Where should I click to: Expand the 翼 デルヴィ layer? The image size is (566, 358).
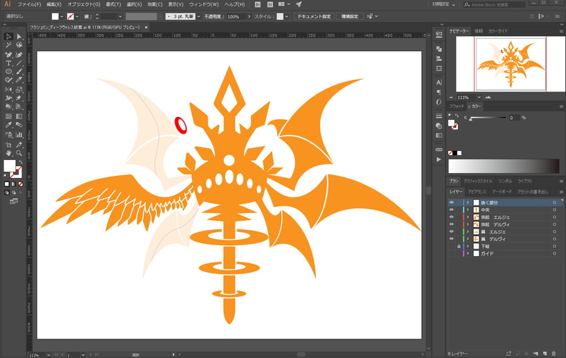click(x=468, y=238)
